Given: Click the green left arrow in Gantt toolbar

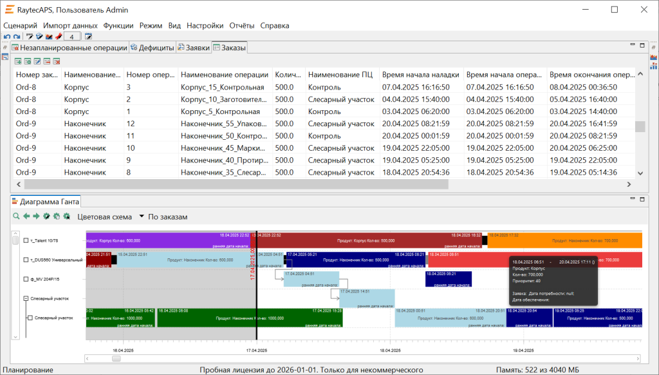Looking at the screenshot, I should tap(26, 216).
